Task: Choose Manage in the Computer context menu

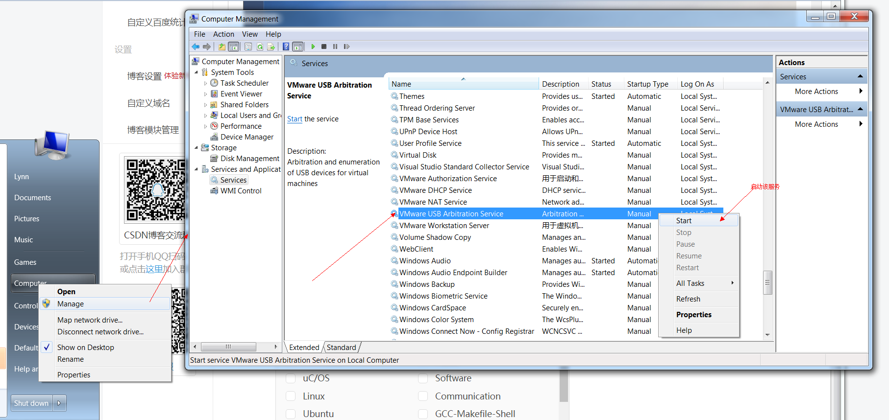Action: 105,303
